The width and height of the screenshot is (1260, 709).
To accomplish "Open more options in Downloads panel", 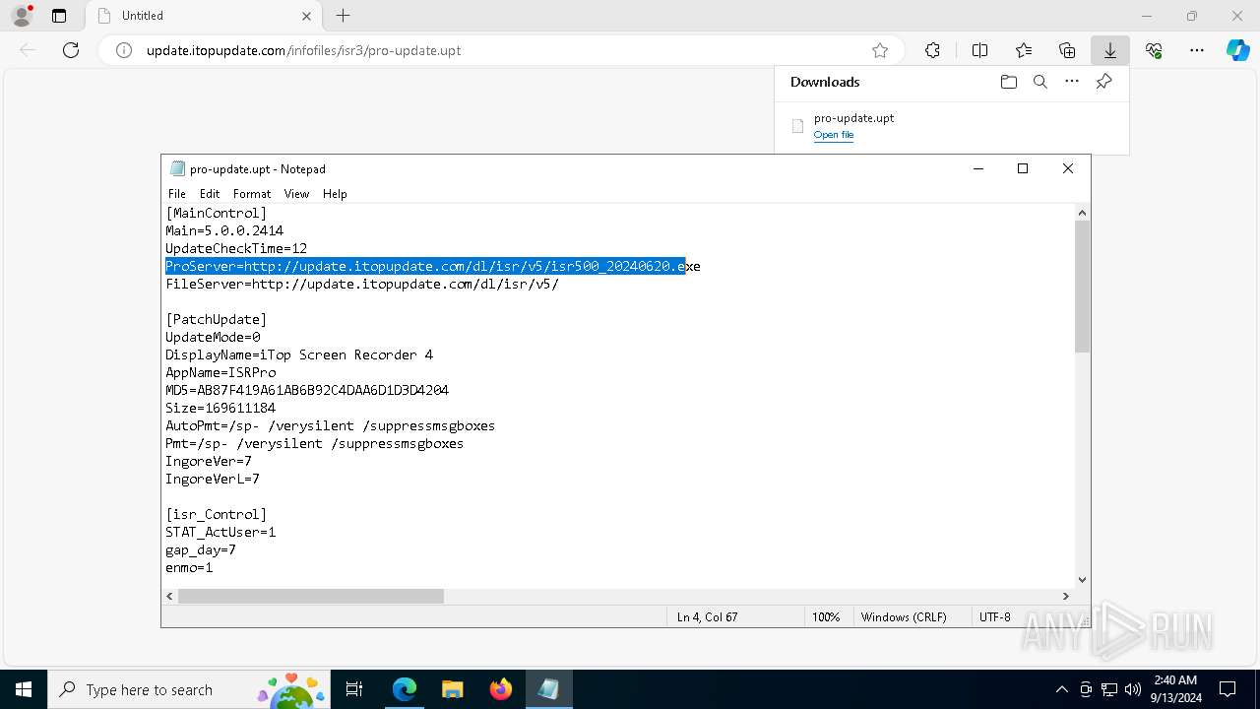I will click(1072, 82).
